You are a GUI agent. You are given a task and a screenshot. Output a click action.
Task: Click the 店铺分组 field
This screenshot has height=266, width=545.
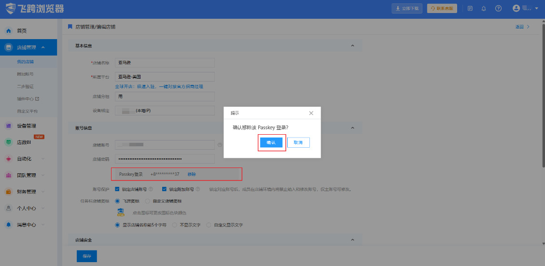165,97
